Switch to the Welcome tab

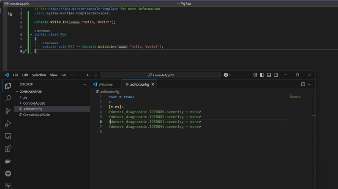coord(106,84)
